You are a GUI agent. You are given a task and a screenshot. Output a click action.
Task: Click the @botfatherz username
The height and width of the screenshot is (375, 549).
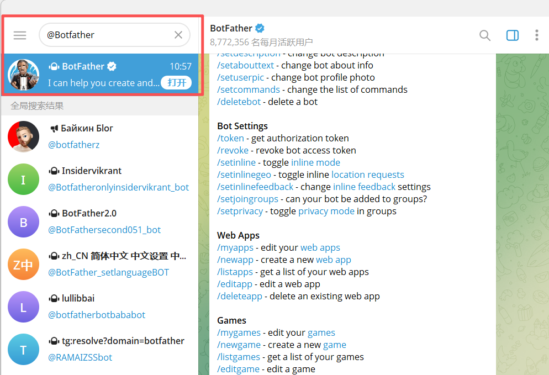(73, 145)
